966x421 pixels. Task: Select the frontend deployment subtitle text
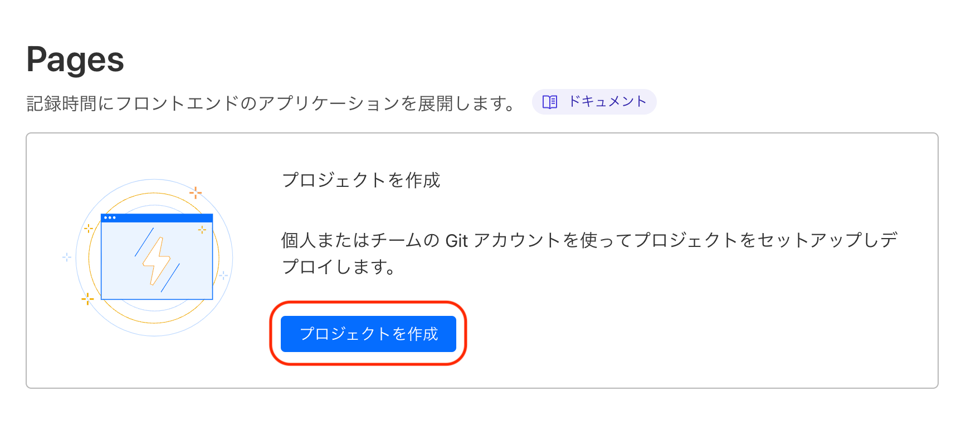pos(270,102)
